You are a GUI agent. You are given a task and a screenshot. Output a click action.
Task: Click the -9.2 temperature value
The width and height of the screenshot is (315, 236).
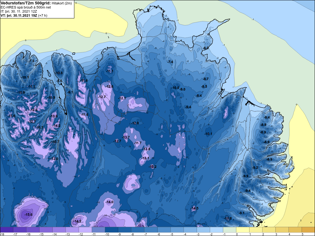coord(255,168)
